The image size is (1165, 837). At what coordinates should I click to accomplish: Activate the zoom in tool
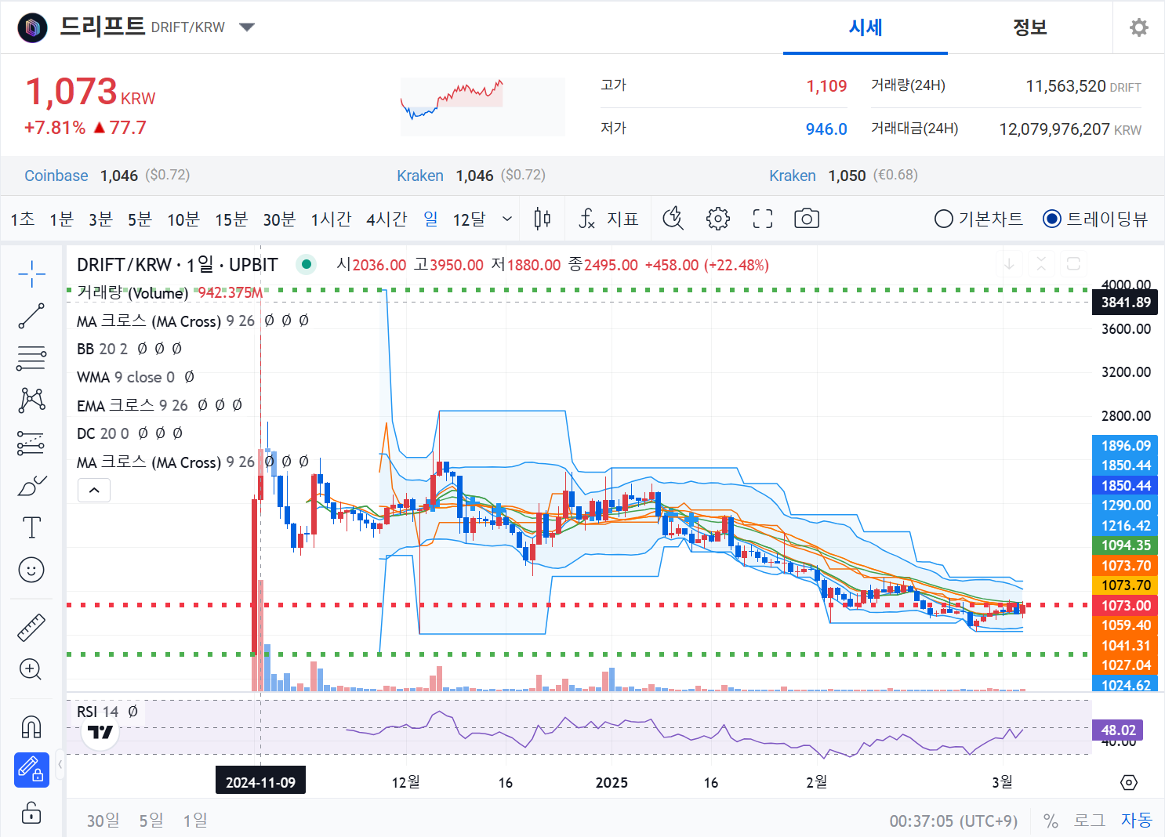(x=31, y=669)
